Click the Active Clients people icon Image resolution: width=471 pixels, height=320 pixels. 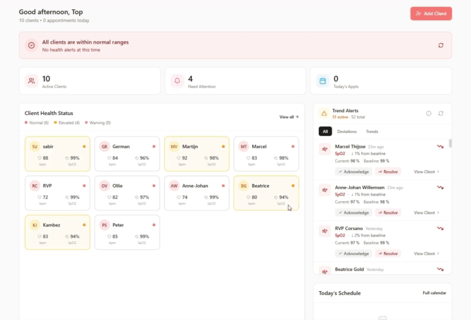31,81
